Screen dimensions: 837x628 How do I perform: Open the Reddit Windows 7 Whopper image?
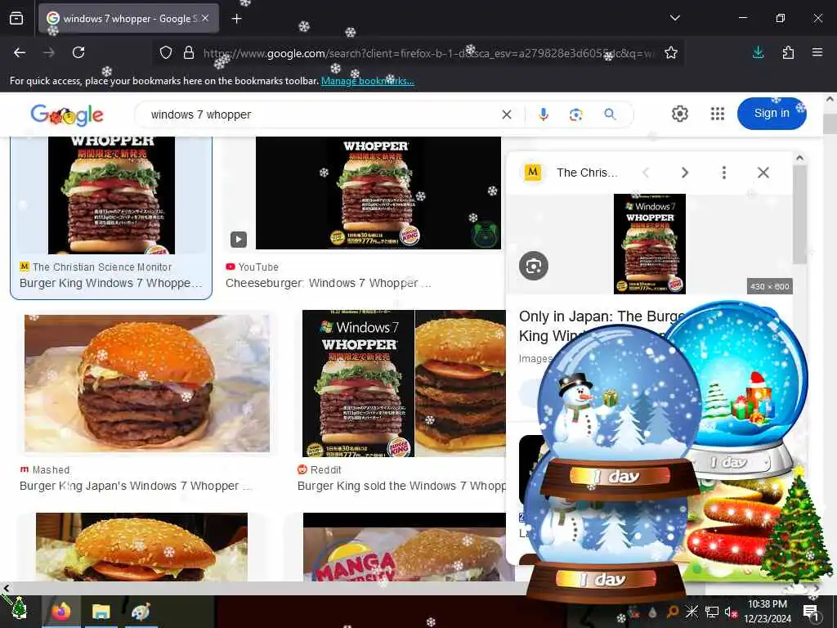tap(404, 384)
